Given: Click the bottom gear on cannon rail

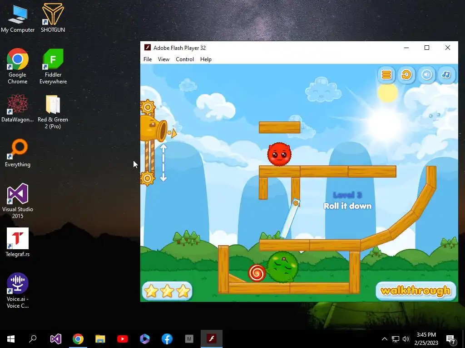Looking at the screenshot, I should [x=148, y=179].
